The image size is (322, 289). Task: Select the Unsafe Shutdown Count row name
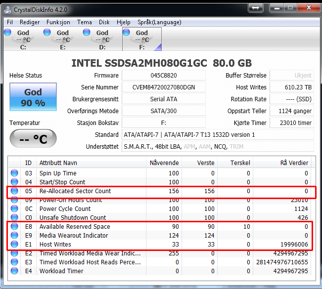tap(73, 218)
